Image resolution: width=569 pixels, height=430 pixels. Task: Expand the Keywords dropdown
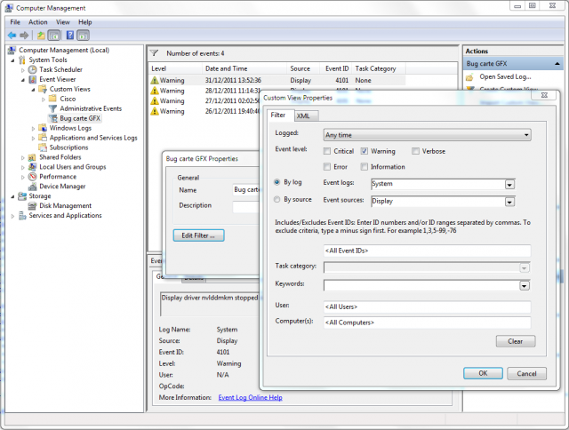click(x=525, y=285)
